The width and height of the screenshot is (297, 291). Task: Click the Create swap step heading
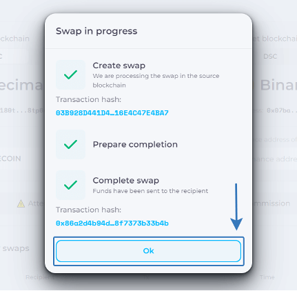[119, 66]
